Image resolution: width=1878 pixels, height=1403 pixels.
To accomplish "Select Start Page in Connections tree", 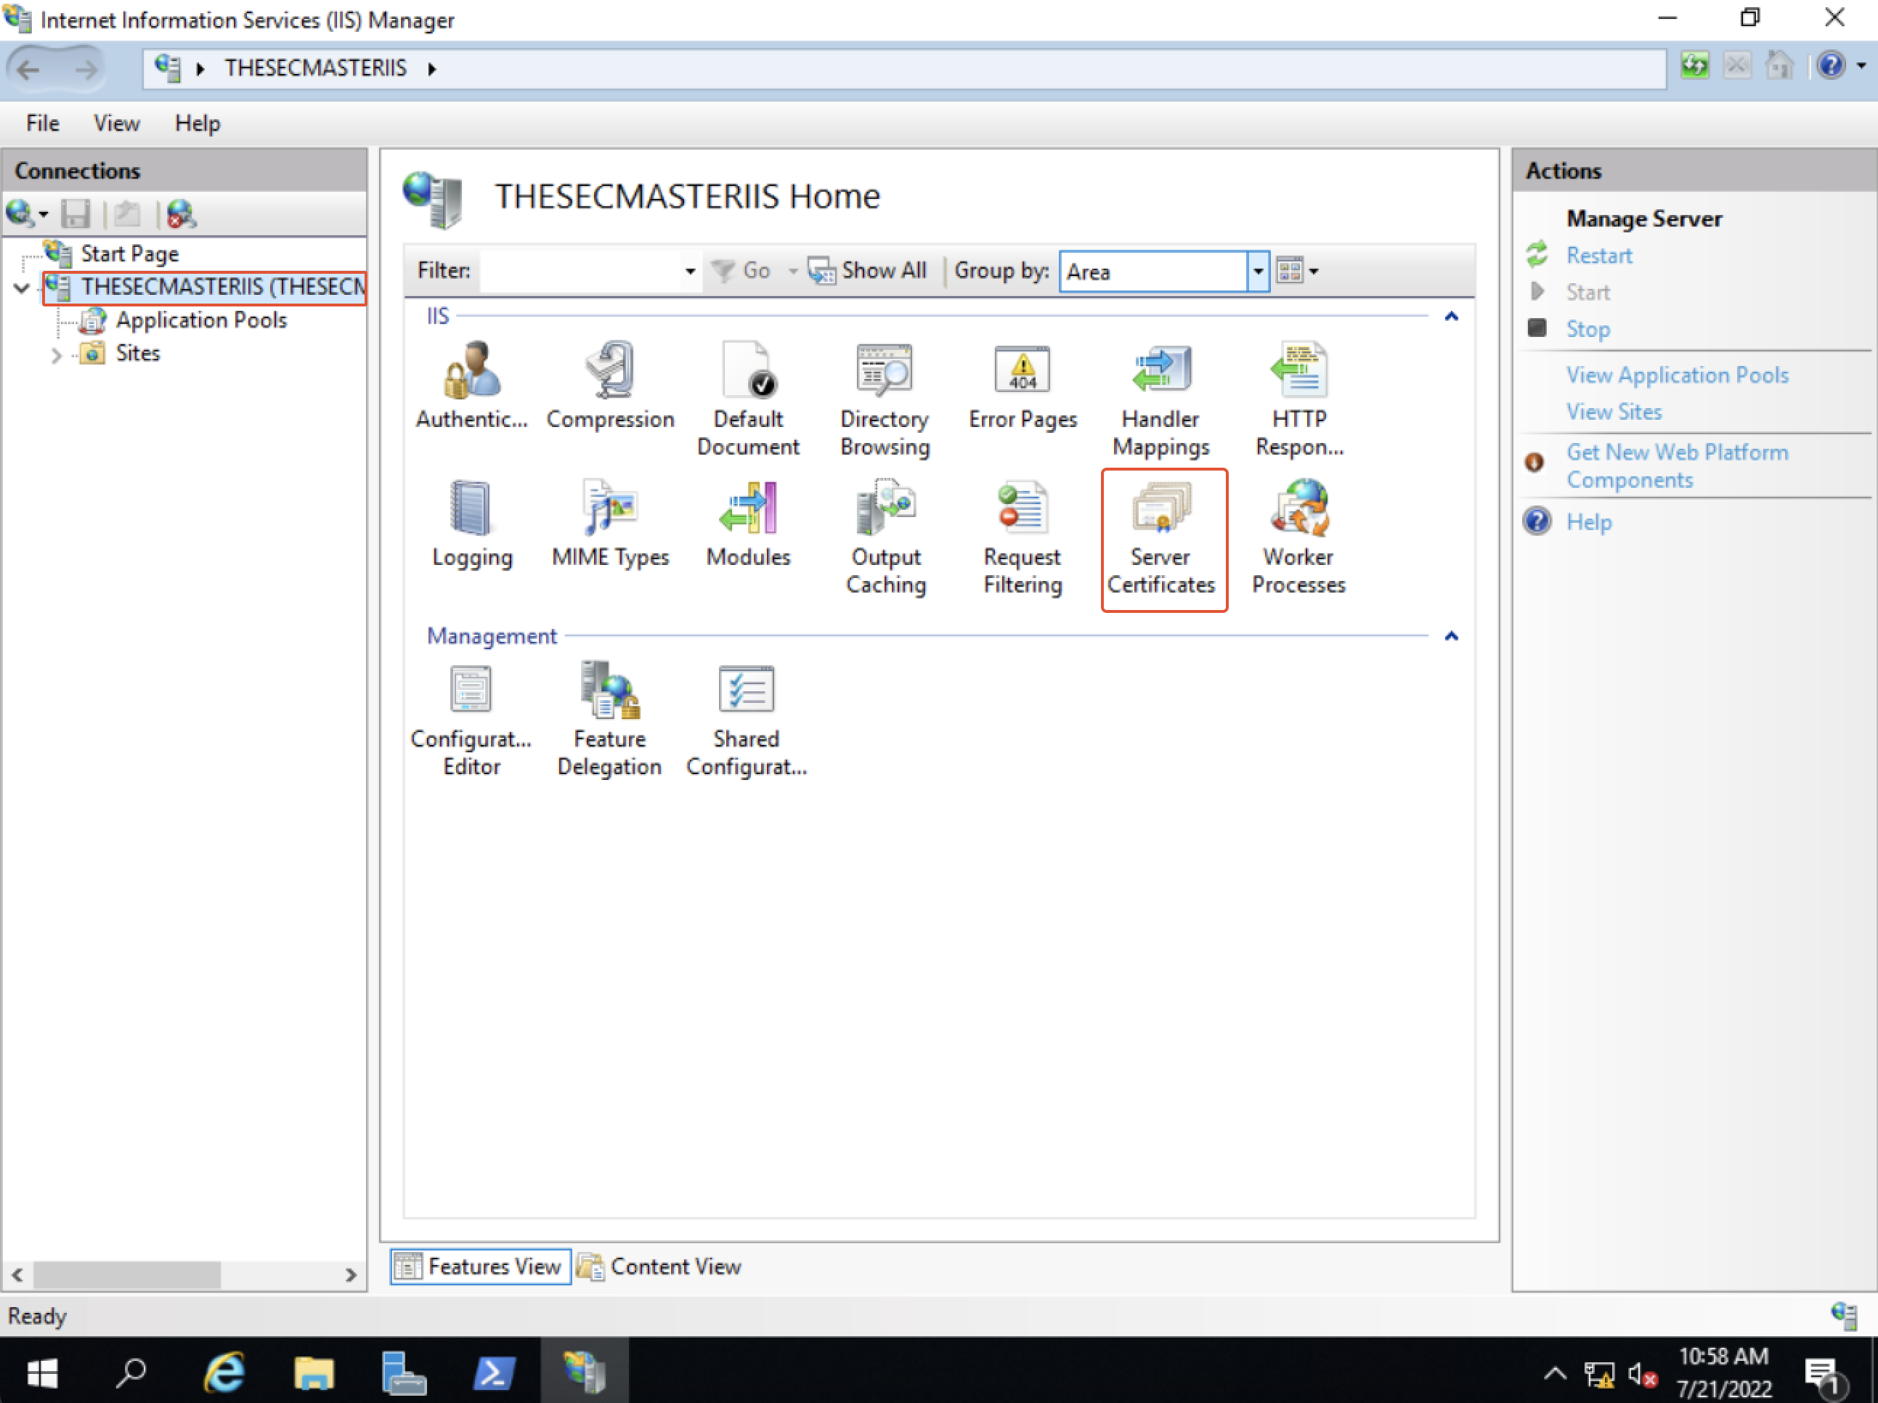I will pos(129,253).
